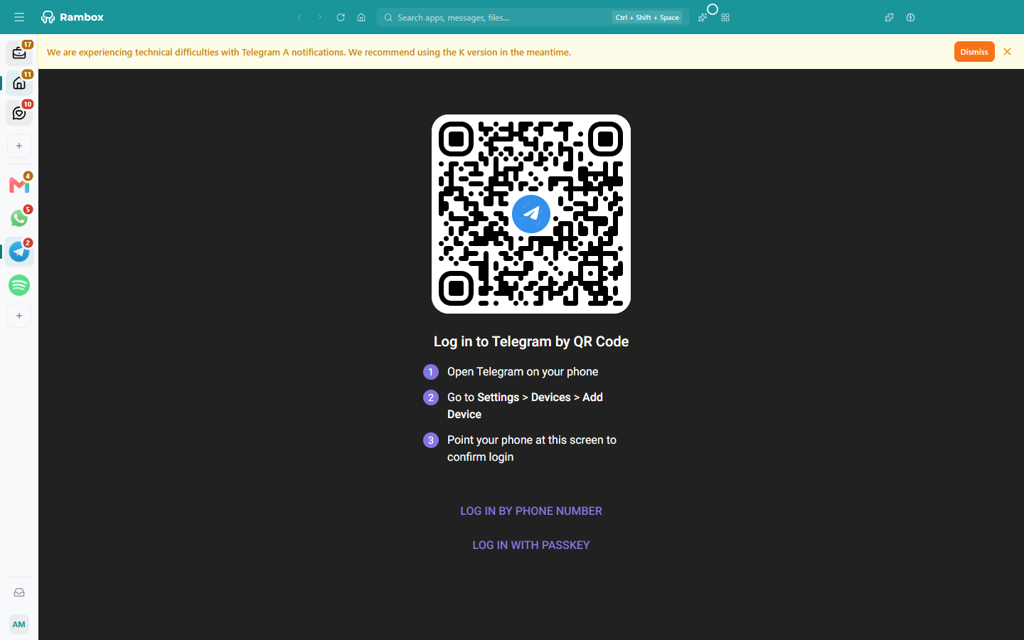Open the AM profile avatar
The width and height of the screenshot is (1024, 640).
click(19, 624)
